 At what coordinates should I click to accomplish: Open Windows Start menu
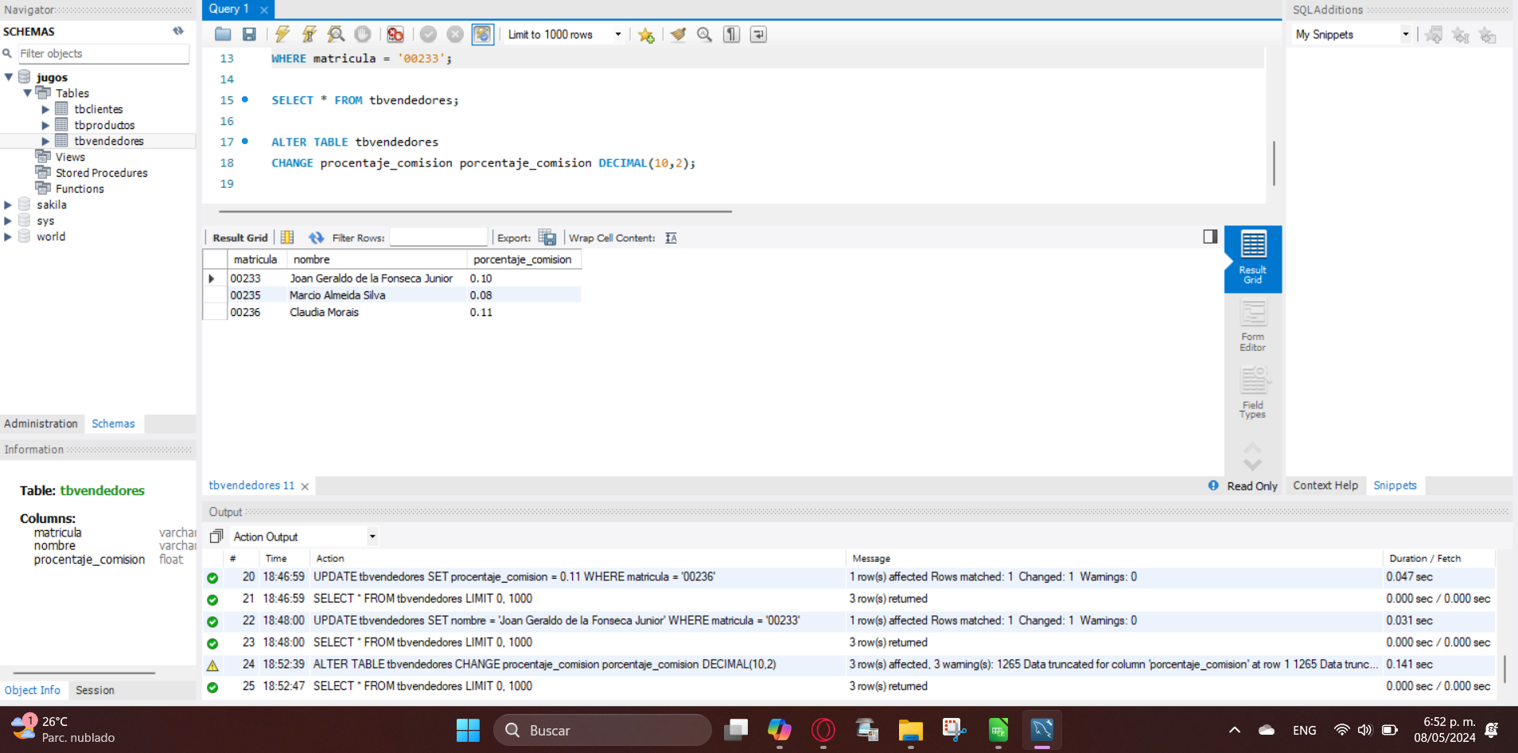[x=468, y=730]
